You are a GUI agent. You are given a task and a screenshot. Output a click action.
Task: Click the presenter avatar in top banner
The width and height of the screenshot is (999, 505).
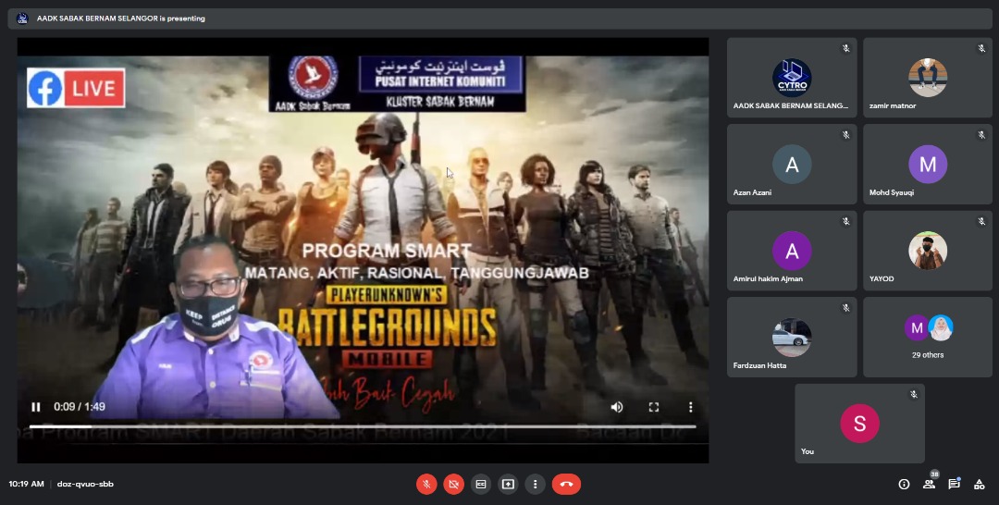[22, 18]
